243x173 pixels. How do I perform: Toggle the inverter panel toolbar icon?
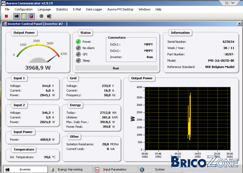pos(17,16)
